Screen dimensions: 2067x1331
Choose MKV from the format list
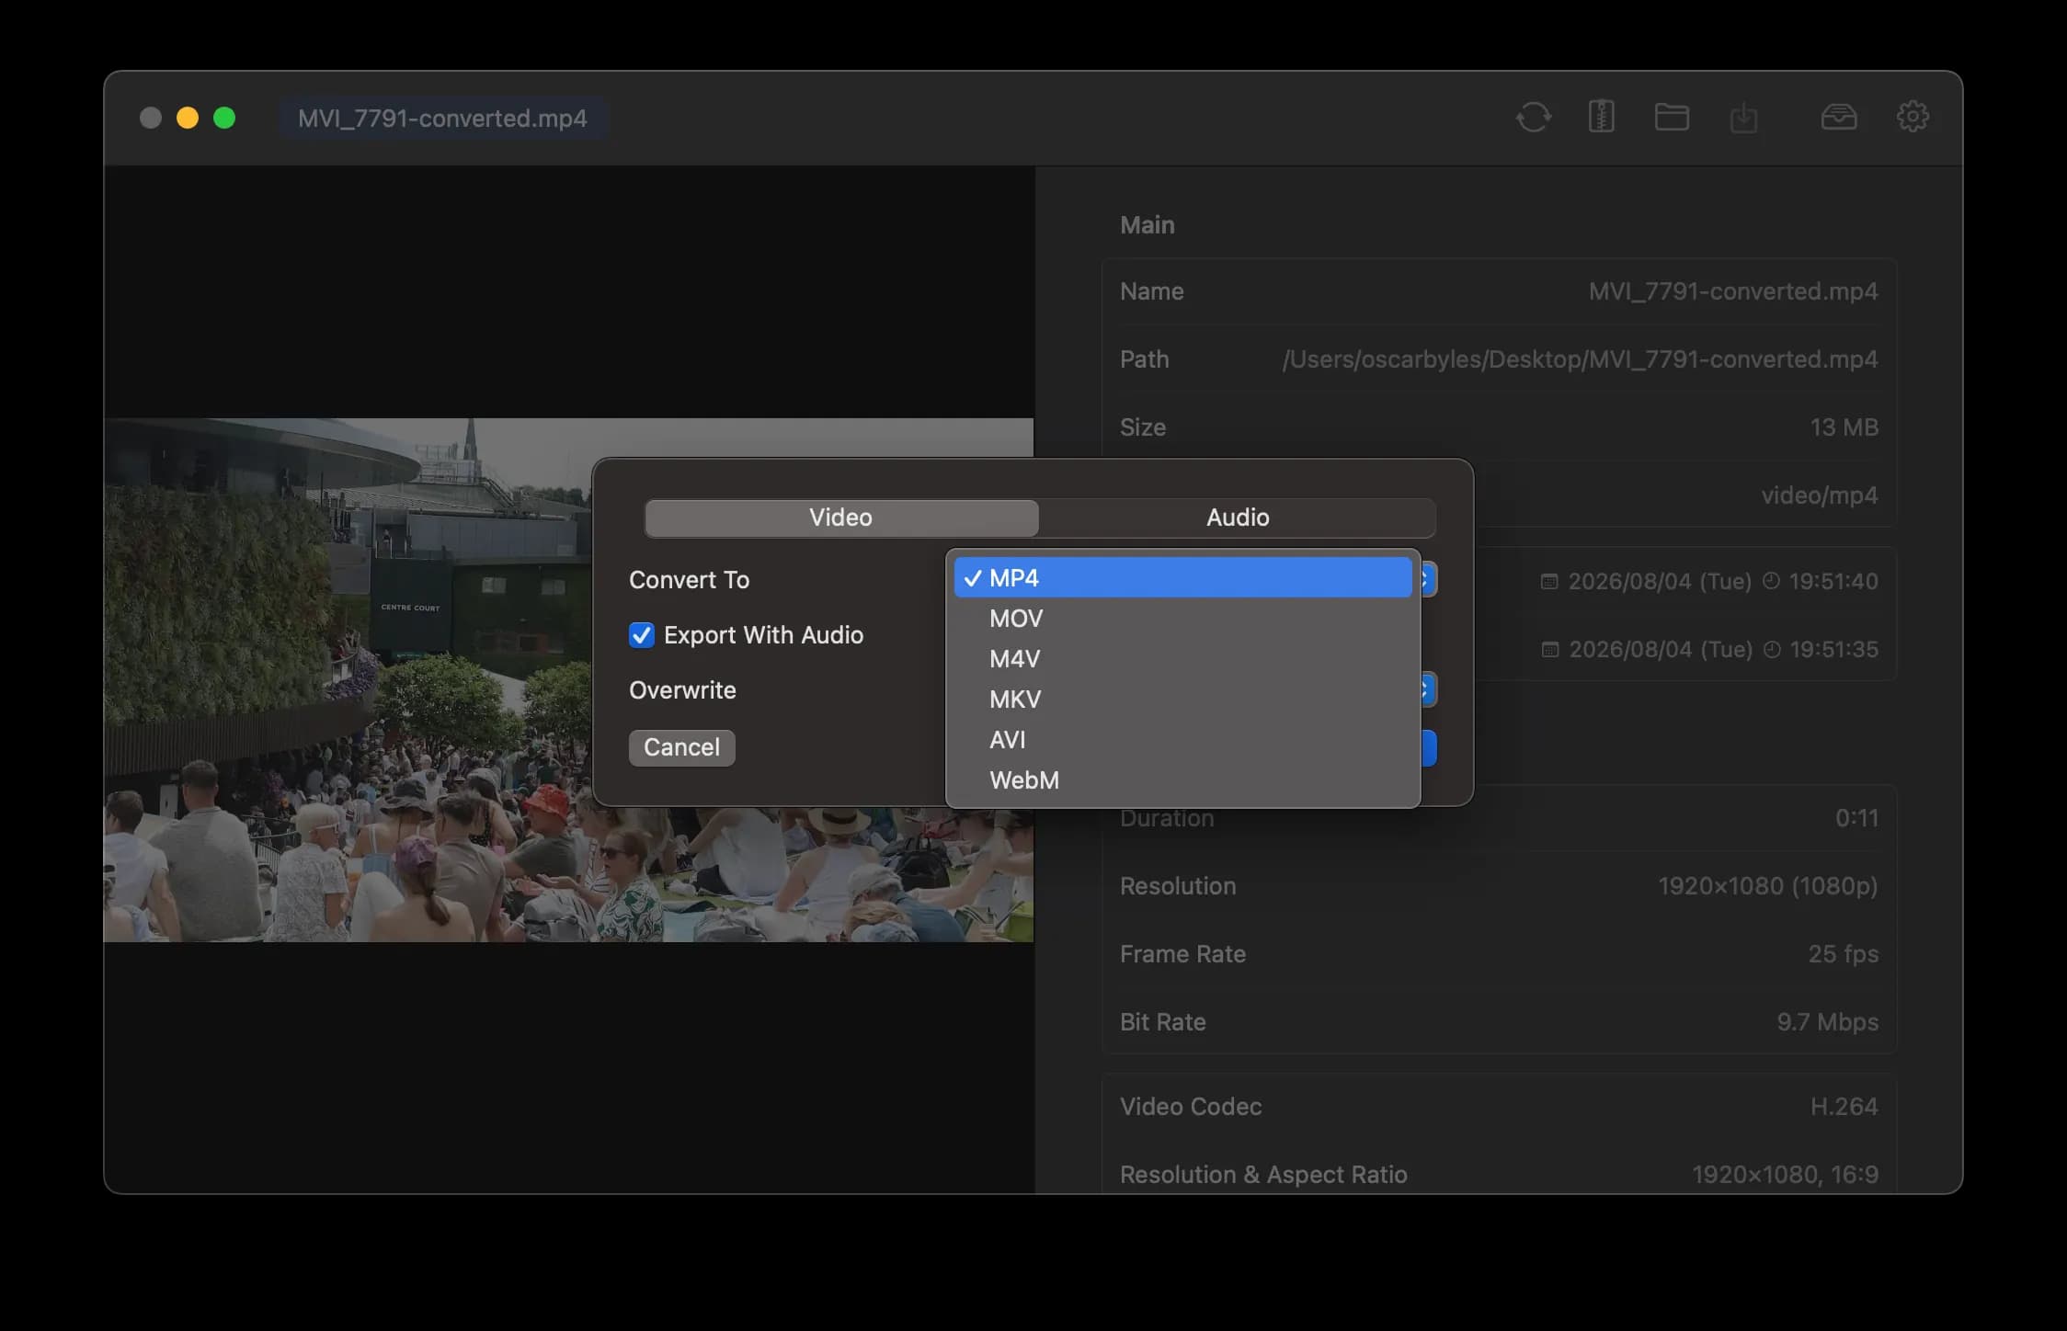[1182, 700]
